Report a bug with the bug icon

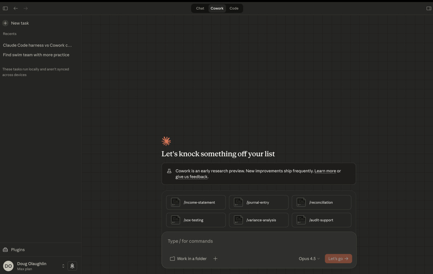point(72,266)
